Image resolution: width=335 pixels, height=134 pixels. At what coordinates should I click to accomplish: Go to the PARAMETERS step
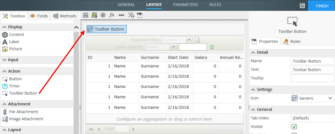coord(185,5)
